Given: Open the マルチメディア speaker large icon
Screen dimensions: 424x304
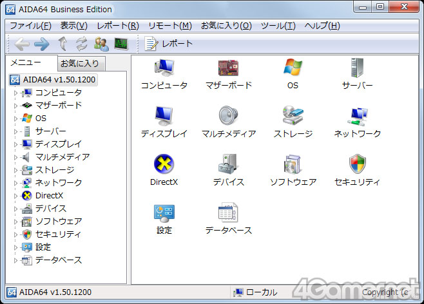Looking at the screenshot, I should (229, 116).
